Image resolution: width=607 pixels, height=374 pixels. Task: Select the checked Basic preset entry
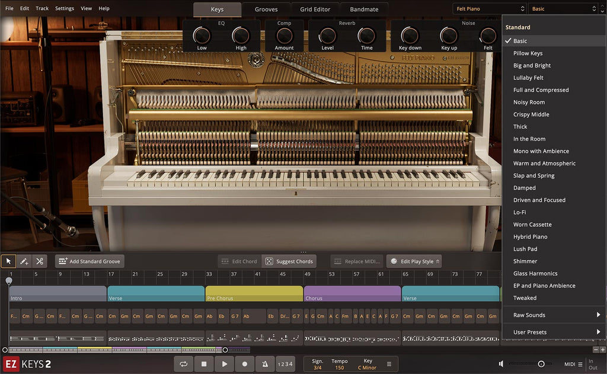pos(554,41)
